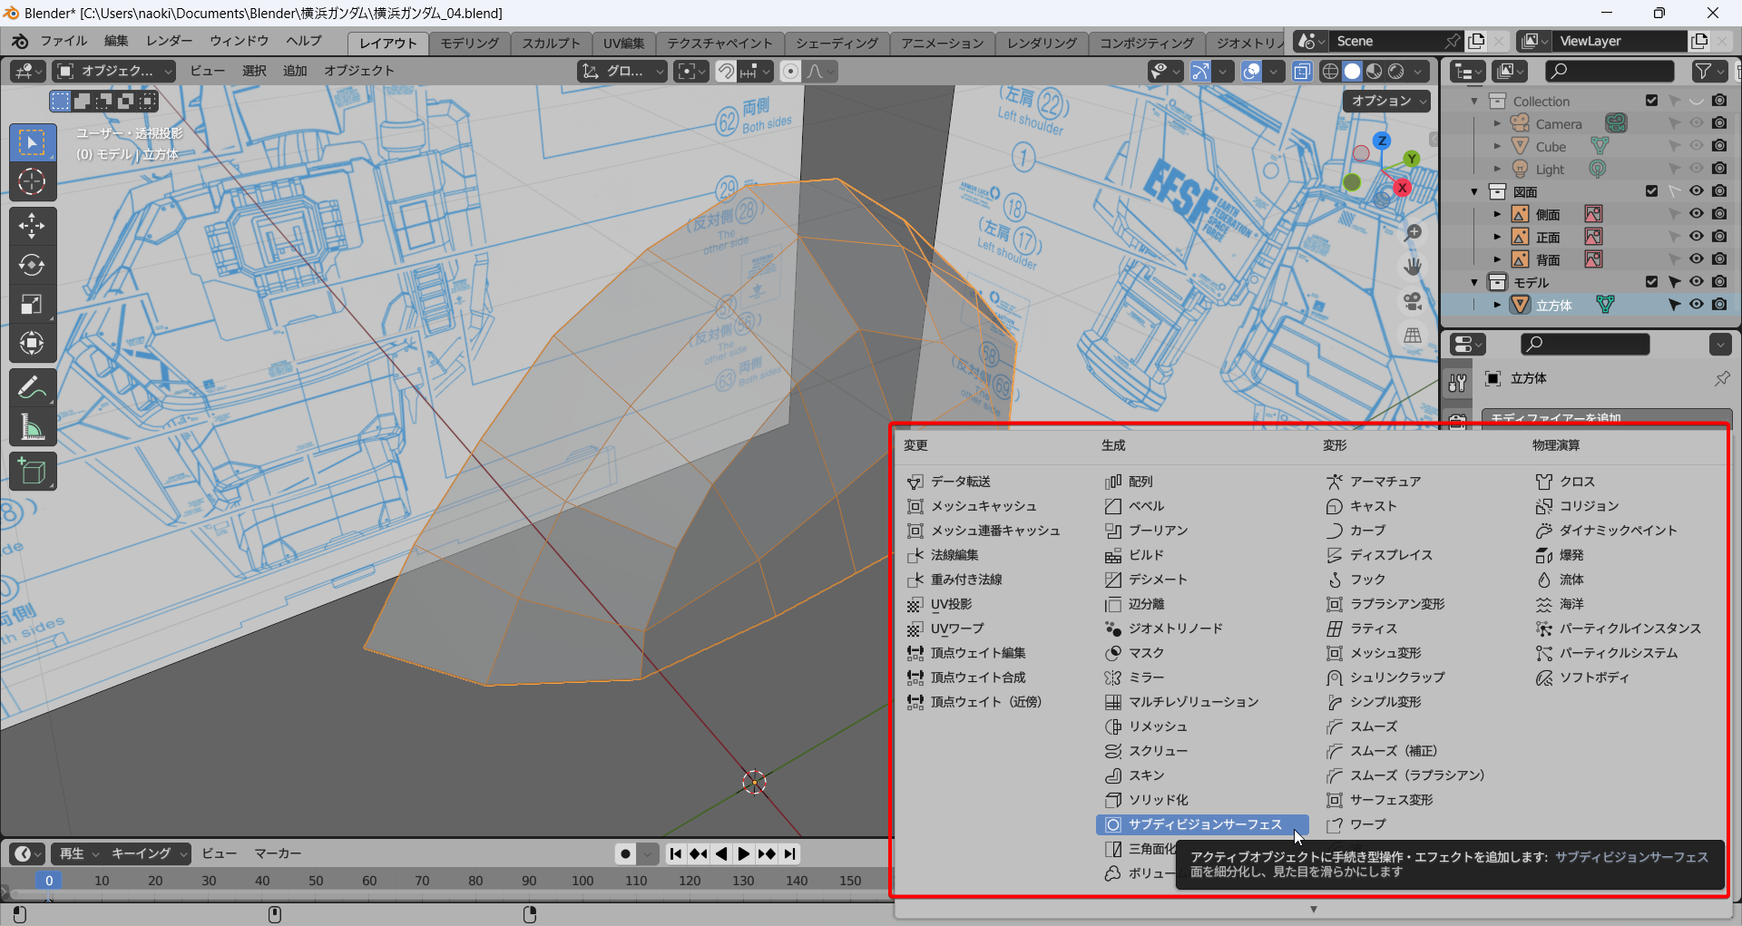Add the サブディビジョンサーフェス modifier
The height and width of the screenshot is (926, 1742).
pos(1204,824)
